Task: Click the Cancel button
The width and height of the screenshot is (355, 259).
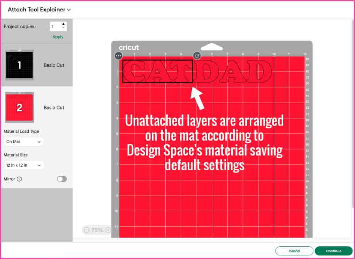Action: (294, 251)
